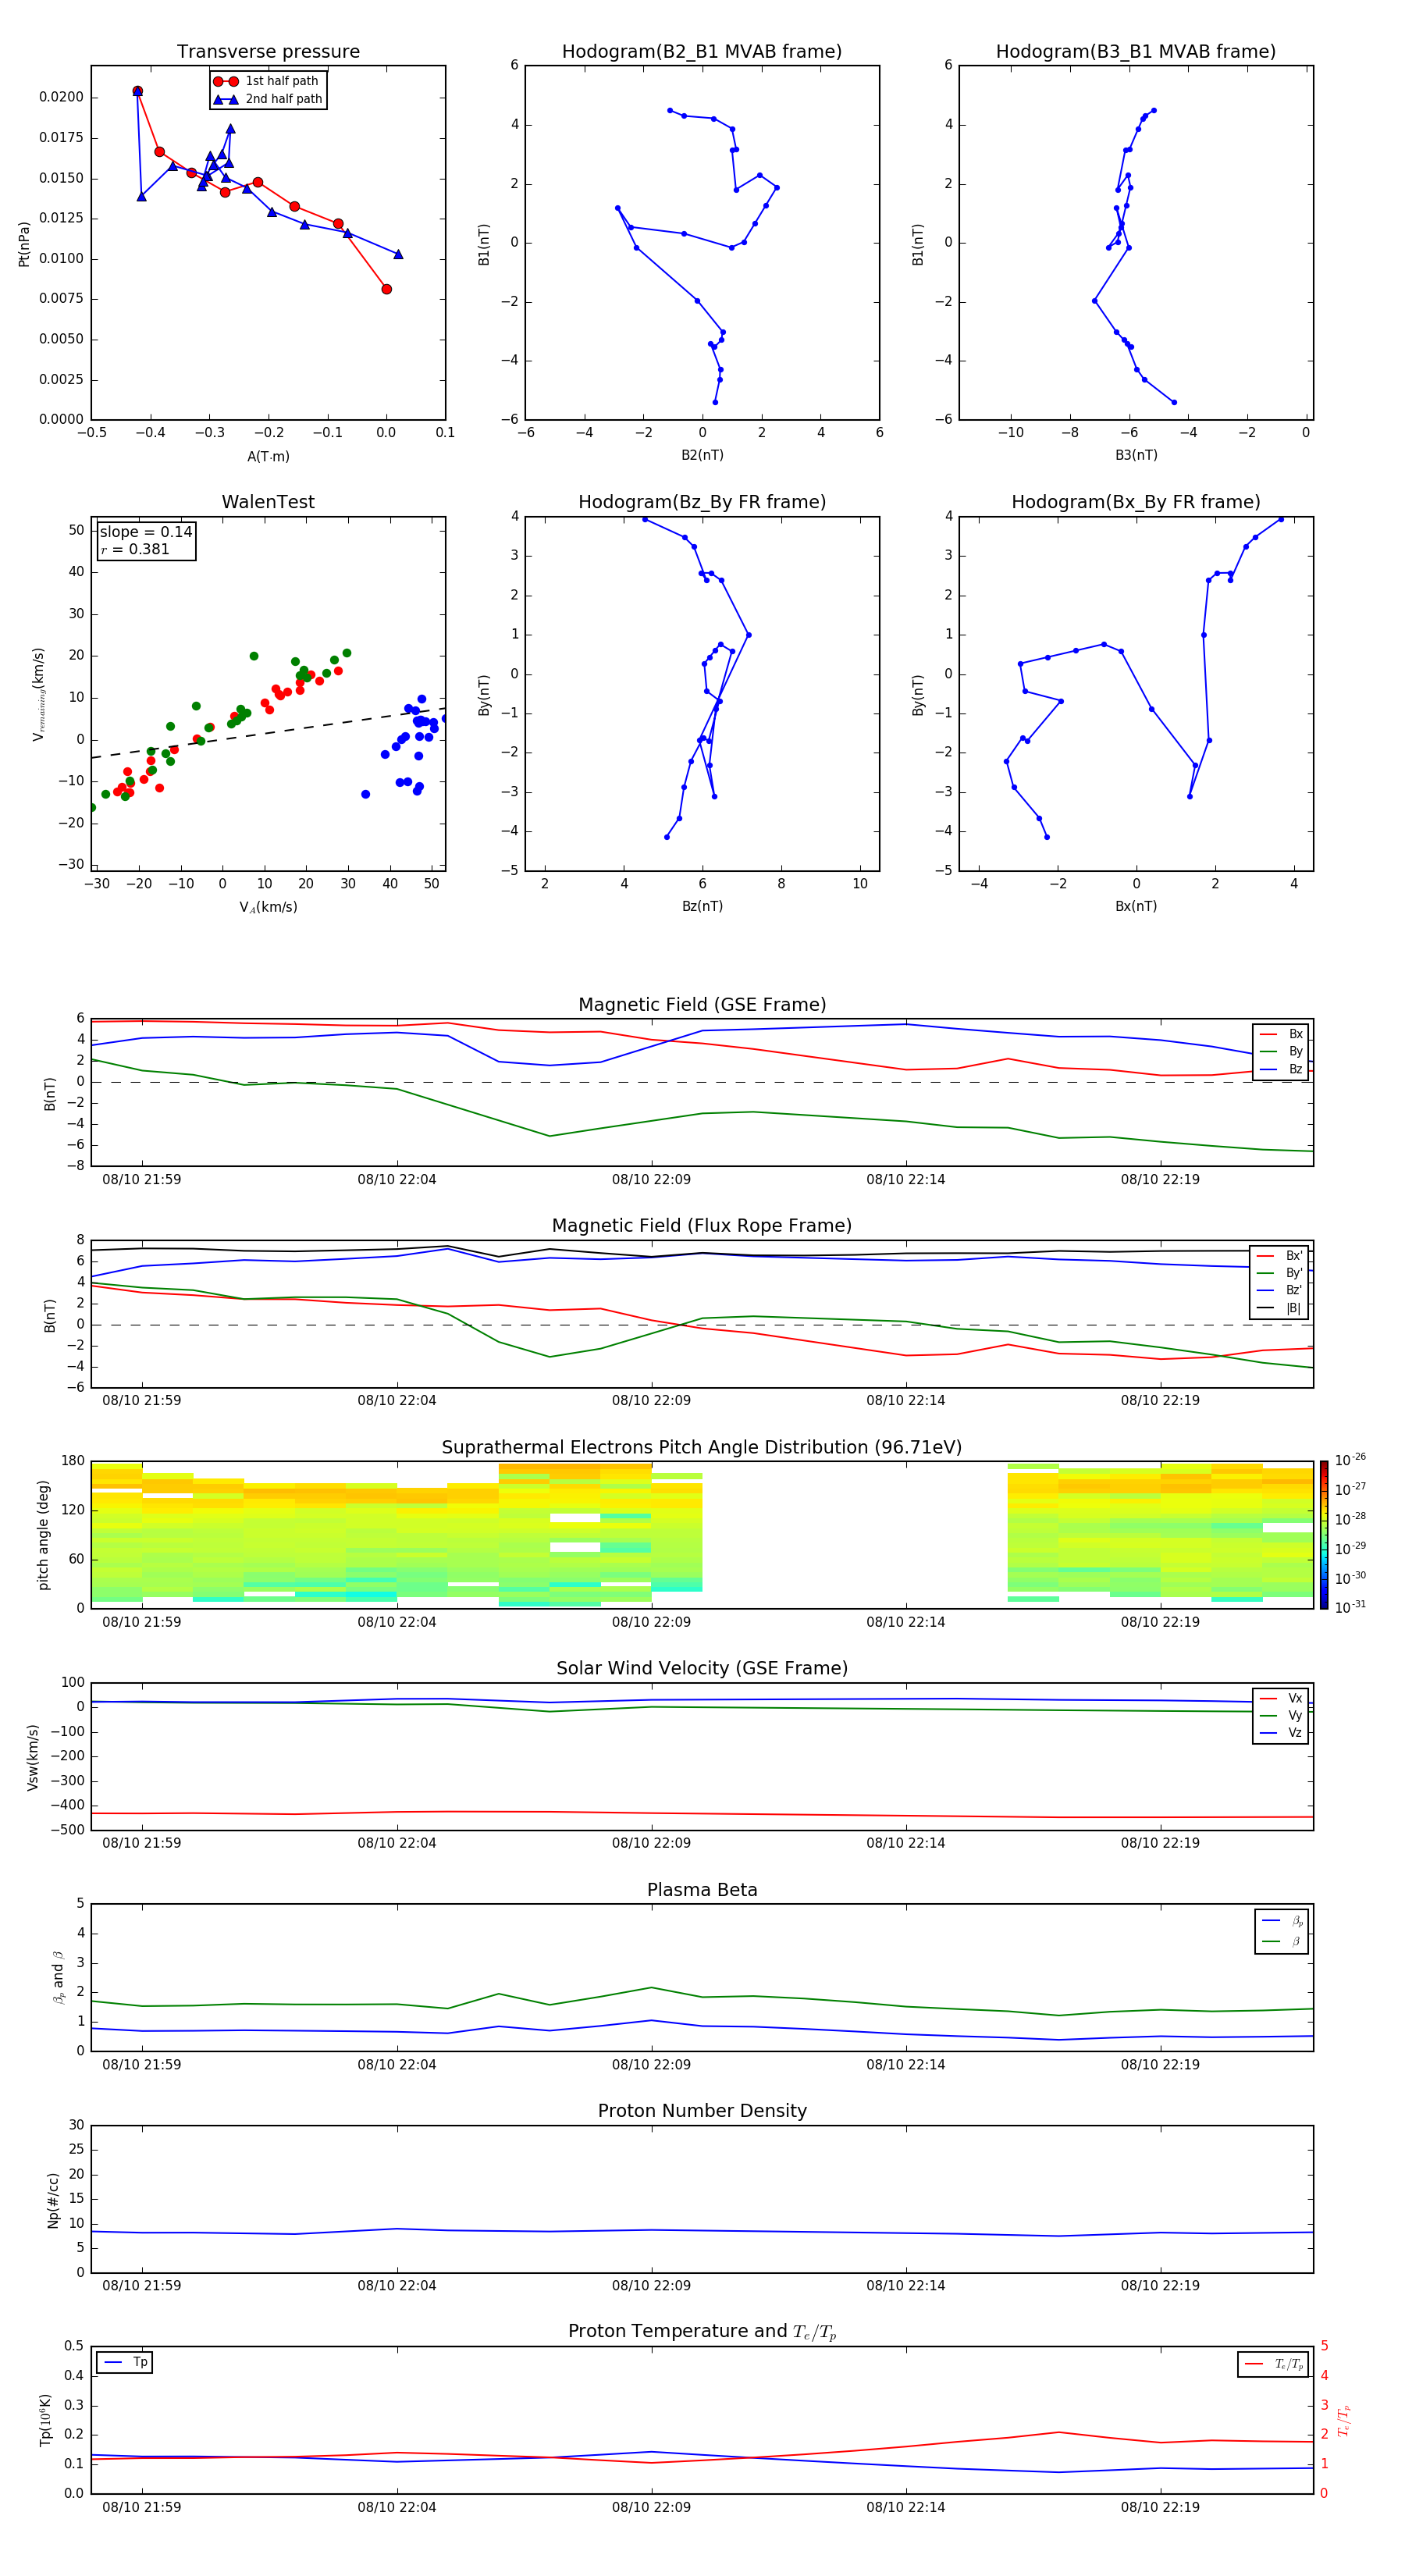
Task: Click the "WalenTest" plot title
Action: pyautogui.click(x=268, y=502)
